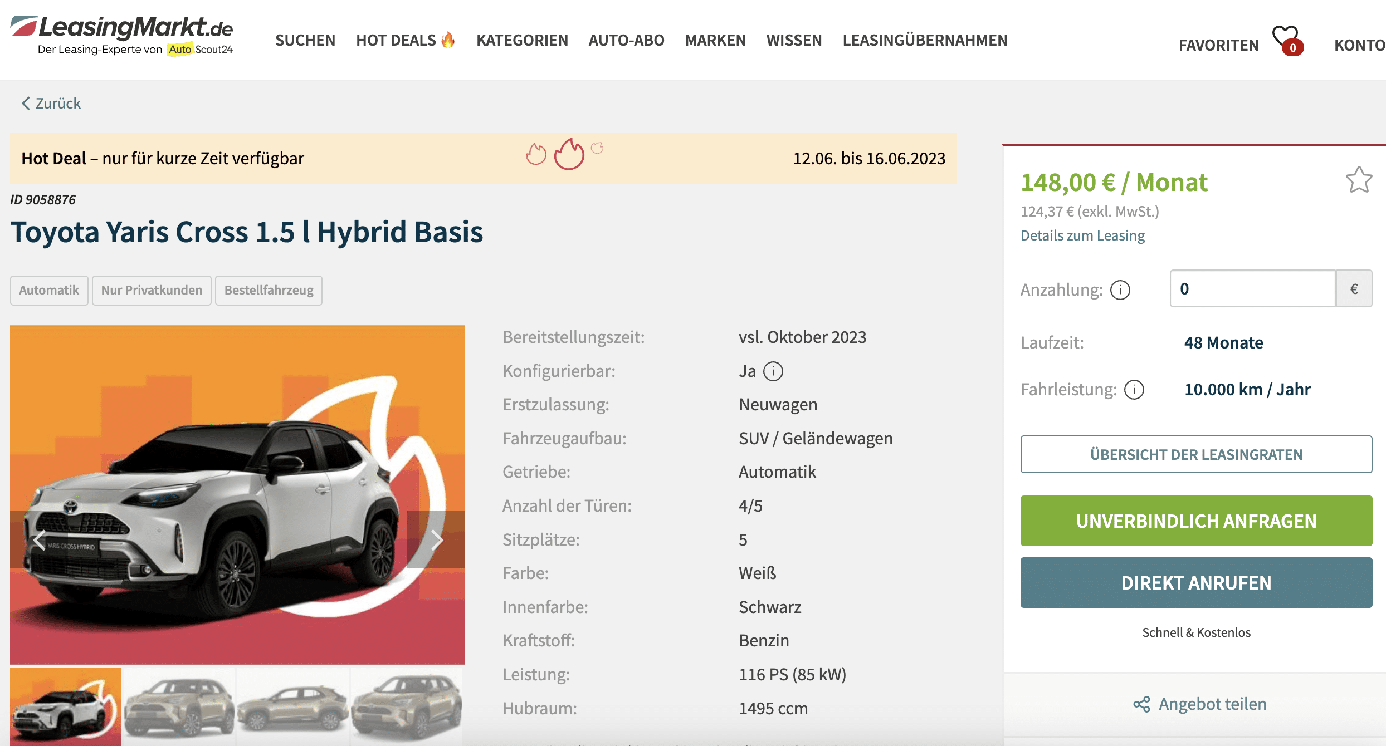Click the Automatik tag

(x=49, y=291)
